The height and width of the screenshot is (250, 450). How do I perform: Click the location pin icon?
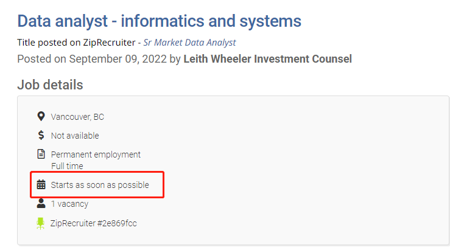pos(41,116)
